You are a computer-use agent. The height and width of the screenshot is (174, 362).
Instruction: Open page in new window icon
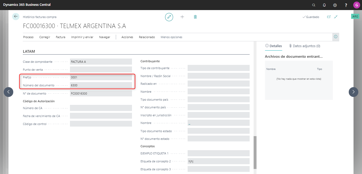pos(329,17)
